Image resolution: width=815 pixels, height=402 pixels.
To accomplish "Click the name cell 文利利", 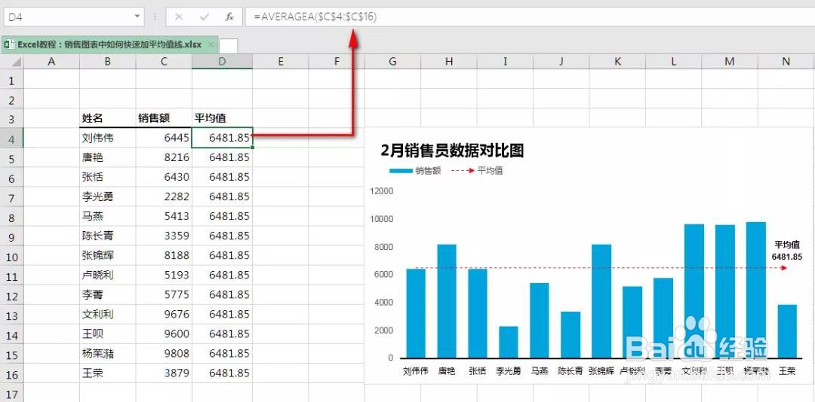I will [108, 314].
